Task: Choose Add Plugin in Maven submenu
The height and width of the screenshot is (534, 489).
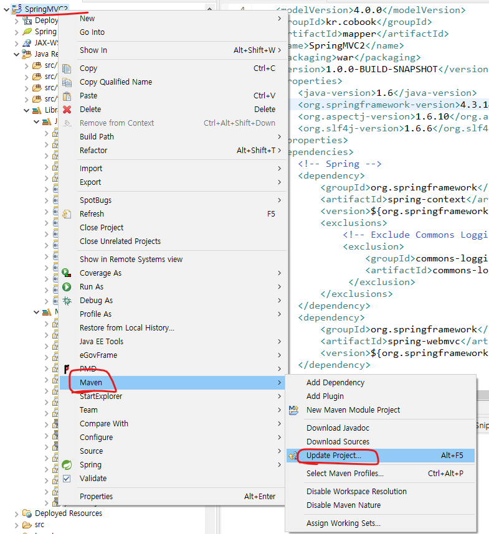Action: (381, 396)
